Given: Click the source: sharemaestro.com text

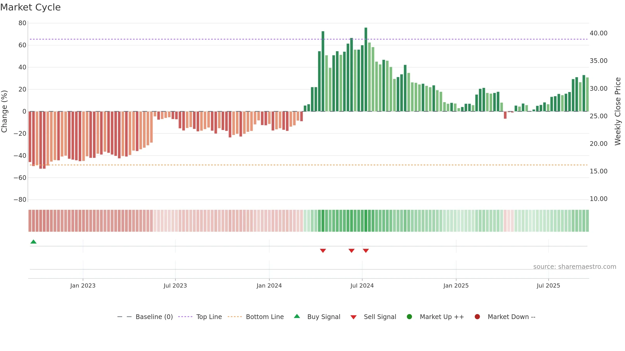Looking at the screenshot, I should [575, 267].
